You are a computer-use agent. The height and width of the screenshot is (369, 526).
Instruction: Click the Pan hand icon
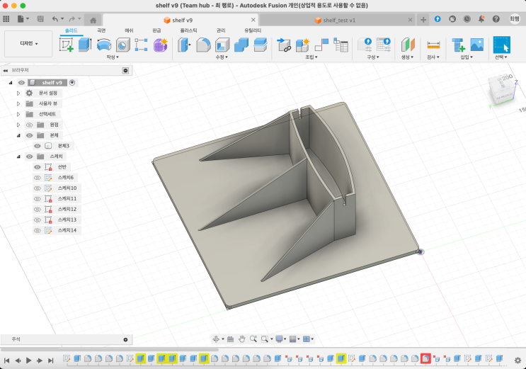pos(242,339)
